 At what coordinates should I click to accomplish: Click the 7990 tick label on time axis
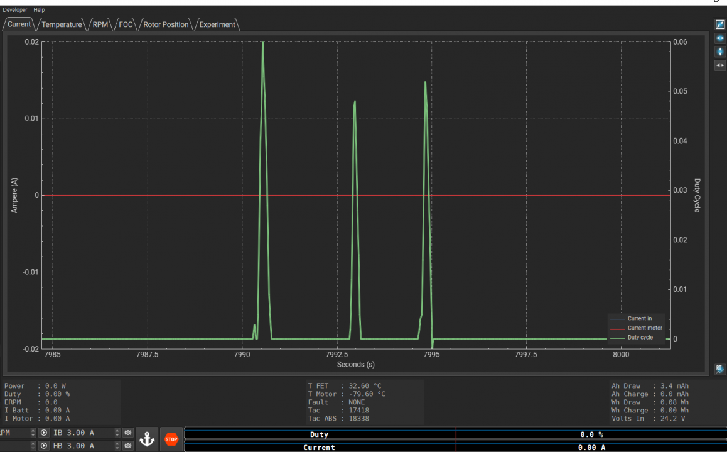pyautogui.click(x=242, y=354)
